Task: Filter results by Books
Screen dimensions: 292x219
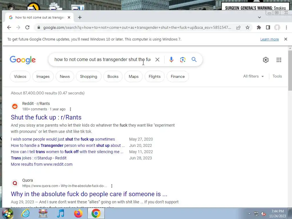Action: (x=113, y=76)
